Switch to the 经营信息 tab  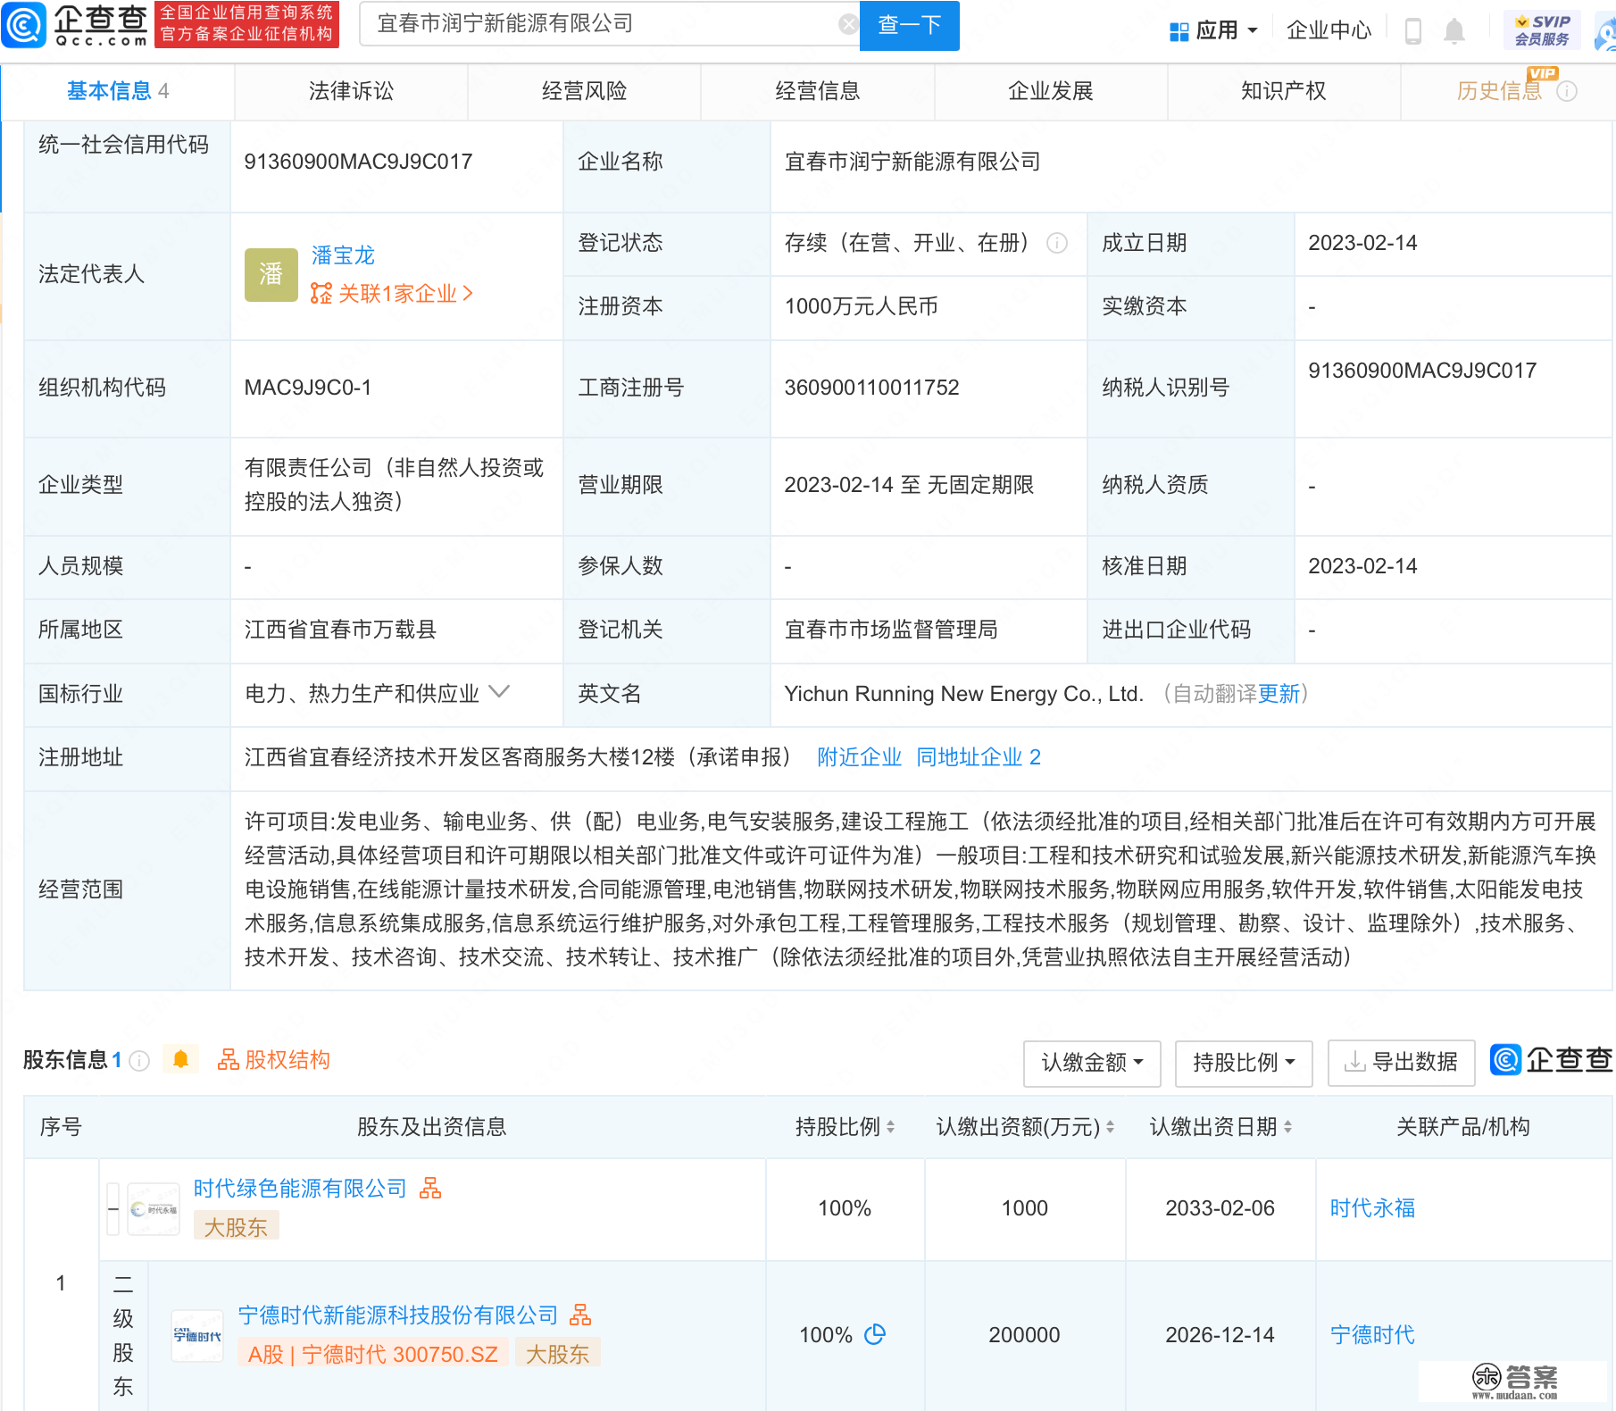(817, 91)
